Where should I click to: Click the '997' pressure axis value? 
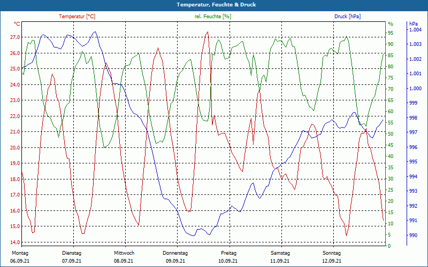tap(414, 132)
